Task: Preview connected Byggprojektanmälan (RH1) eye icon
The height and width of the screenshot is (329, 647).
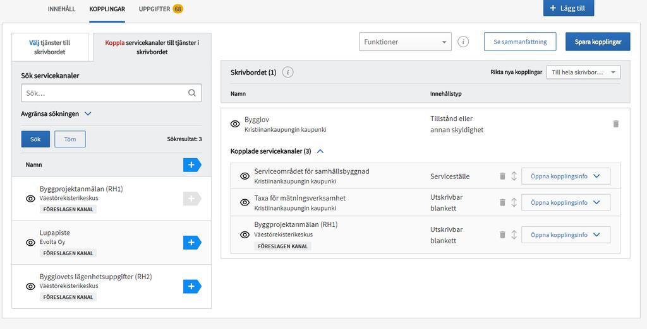Action: point(245,234)
